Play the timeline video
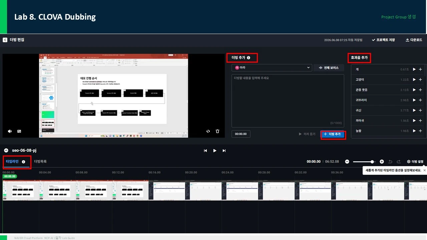427x240 pixels. 215,151
